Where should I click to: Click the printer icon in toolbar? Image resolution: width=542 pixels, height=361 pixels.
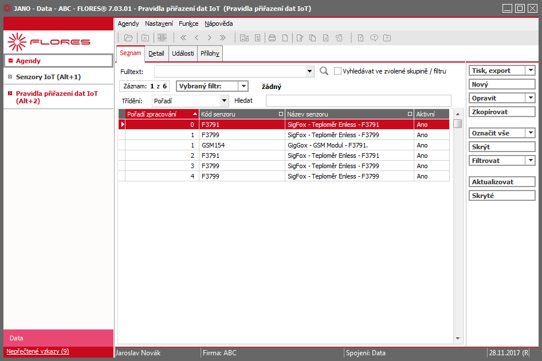[x=272, y=38]
